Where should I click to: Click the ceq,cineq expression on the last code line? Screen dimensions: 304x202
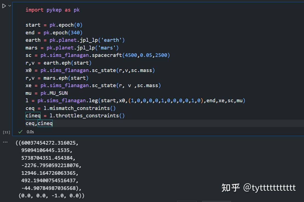[x=39, y=123]
